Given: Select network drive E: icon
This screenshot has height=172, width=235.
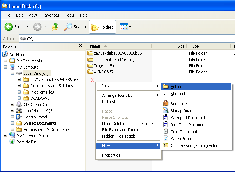Looking at the screenshot, I should (x=19, y=110).
